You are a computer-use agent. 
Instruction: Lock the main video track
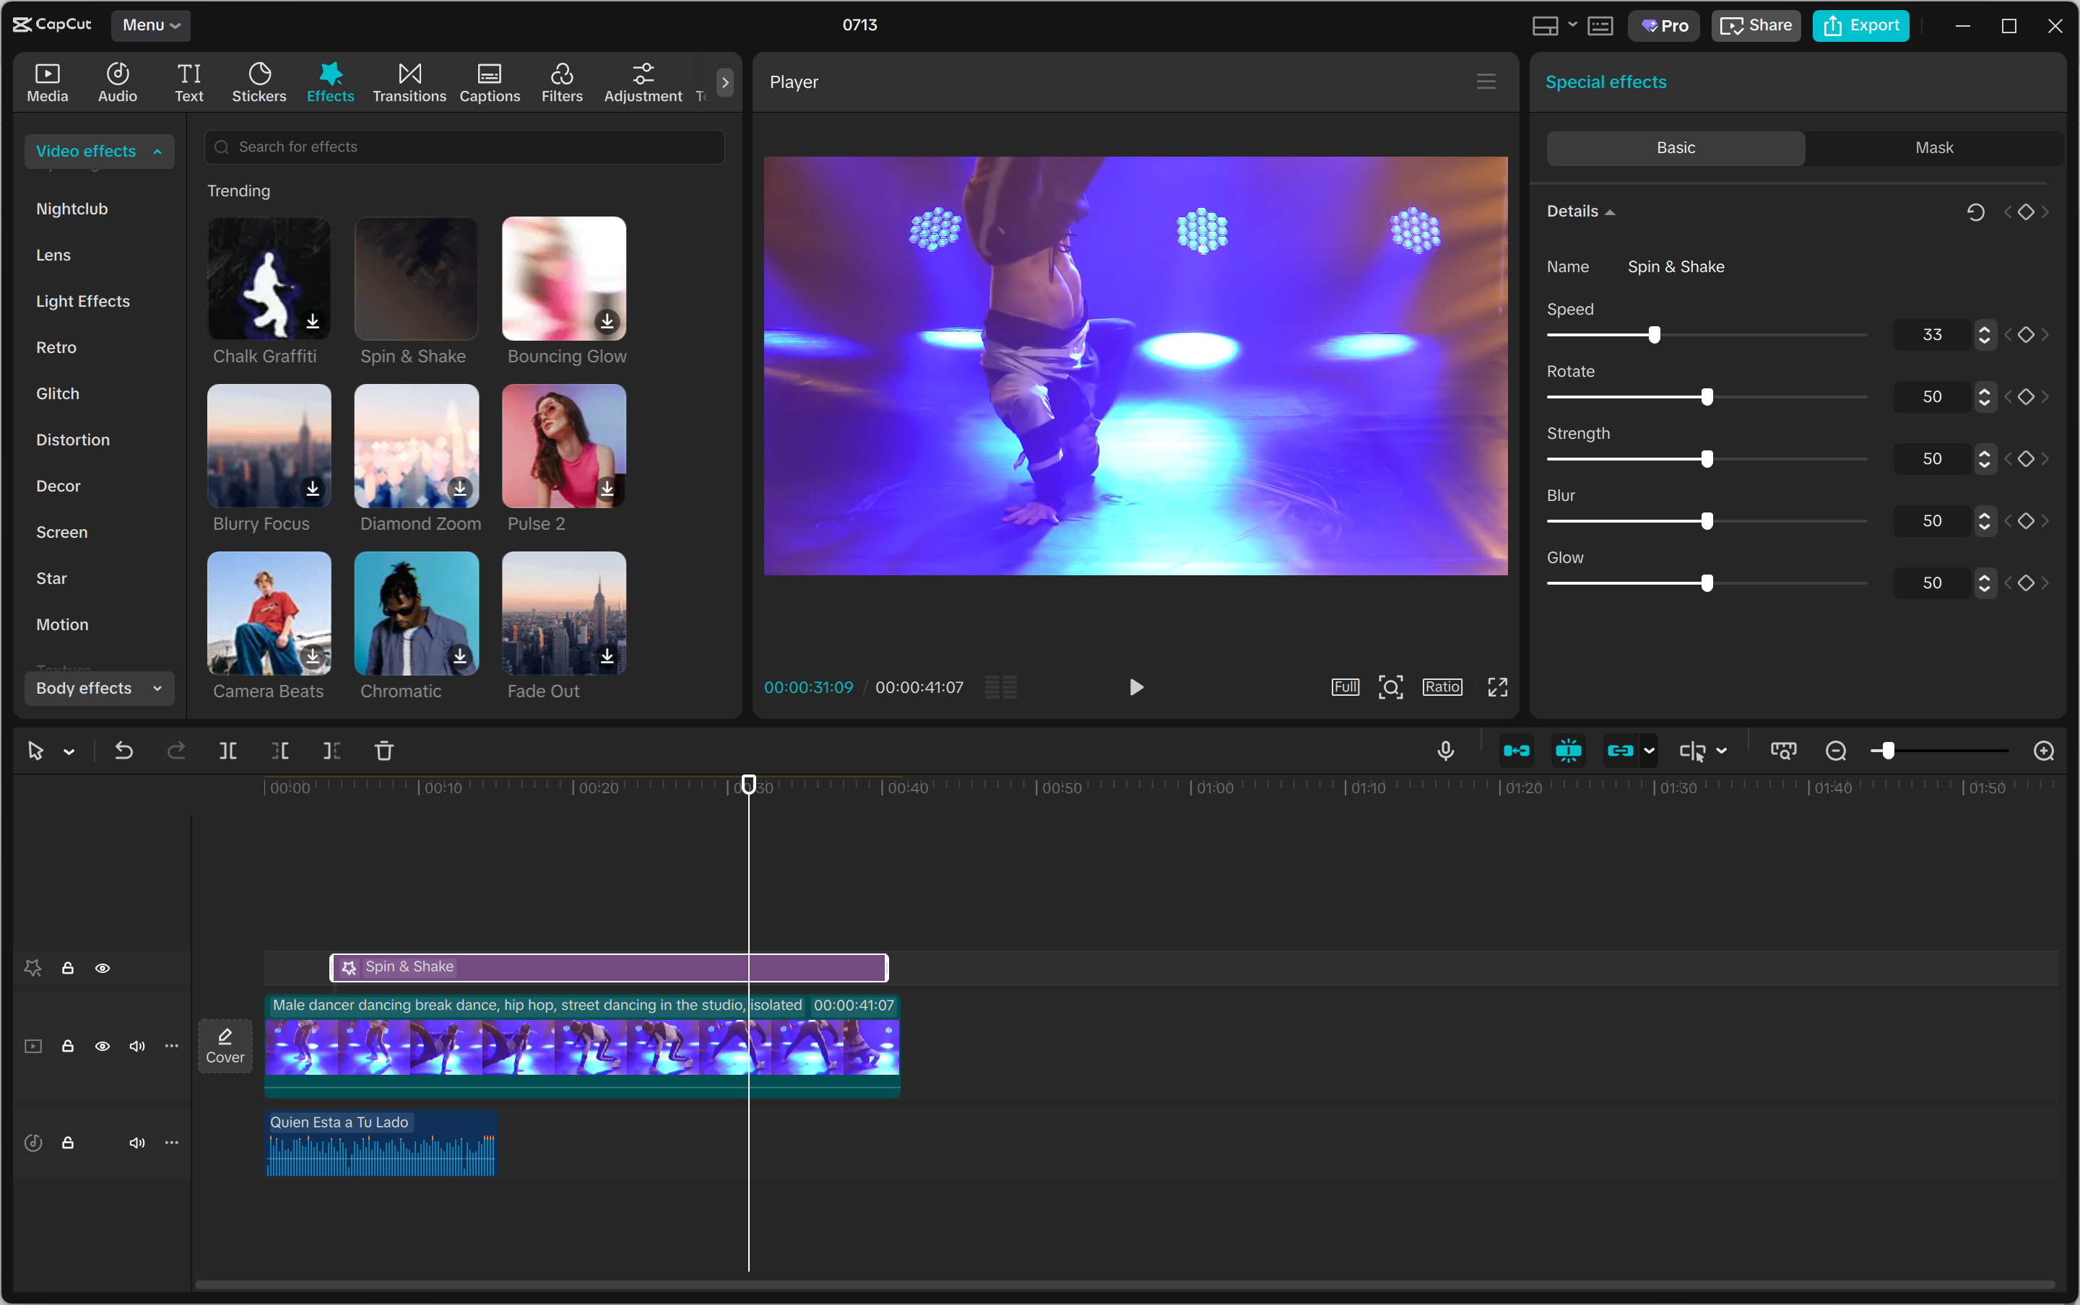click(67, 1046)
